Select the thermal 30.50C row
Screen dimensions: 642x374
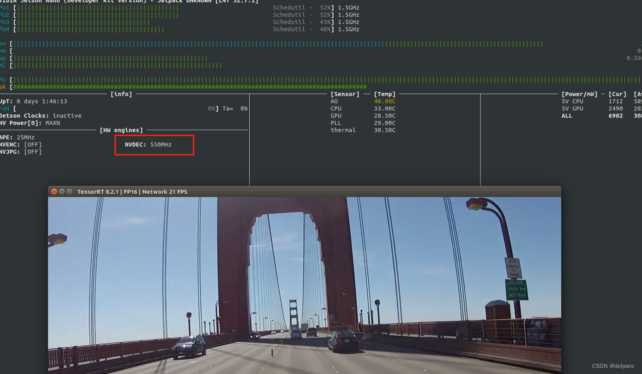(x=363, y=131)
